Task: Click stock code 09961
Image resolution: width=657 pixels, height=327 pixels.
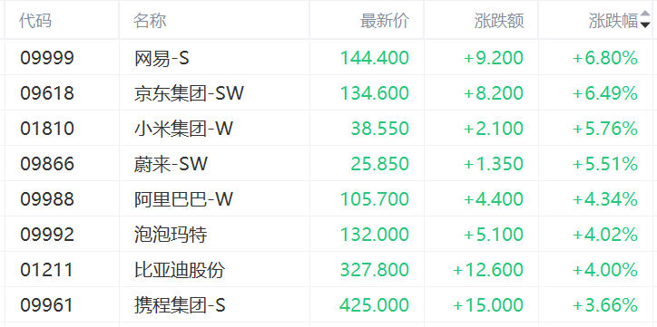Action: click(47, 305)
